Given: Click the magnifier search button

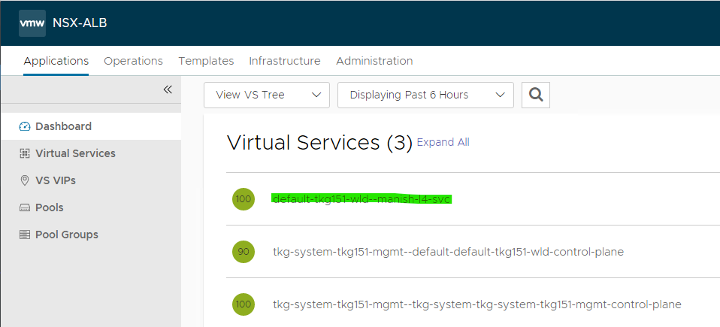Looking at the screenshot, I should pyautogui.click(x=536, y=95).
